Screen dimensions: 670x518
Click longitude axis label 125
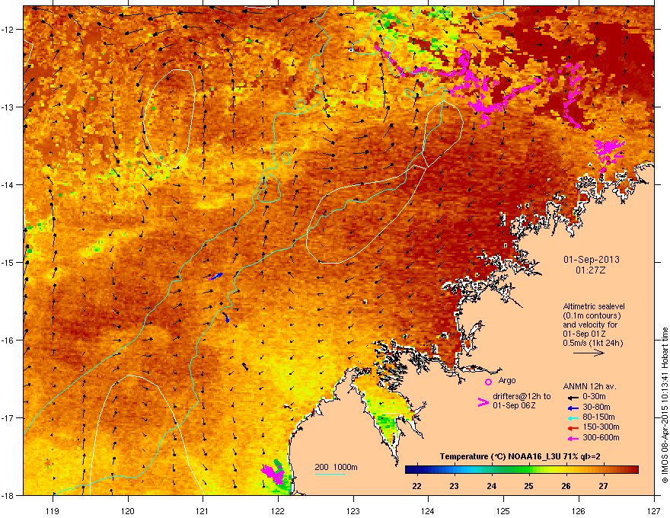(x=503, y=510)
